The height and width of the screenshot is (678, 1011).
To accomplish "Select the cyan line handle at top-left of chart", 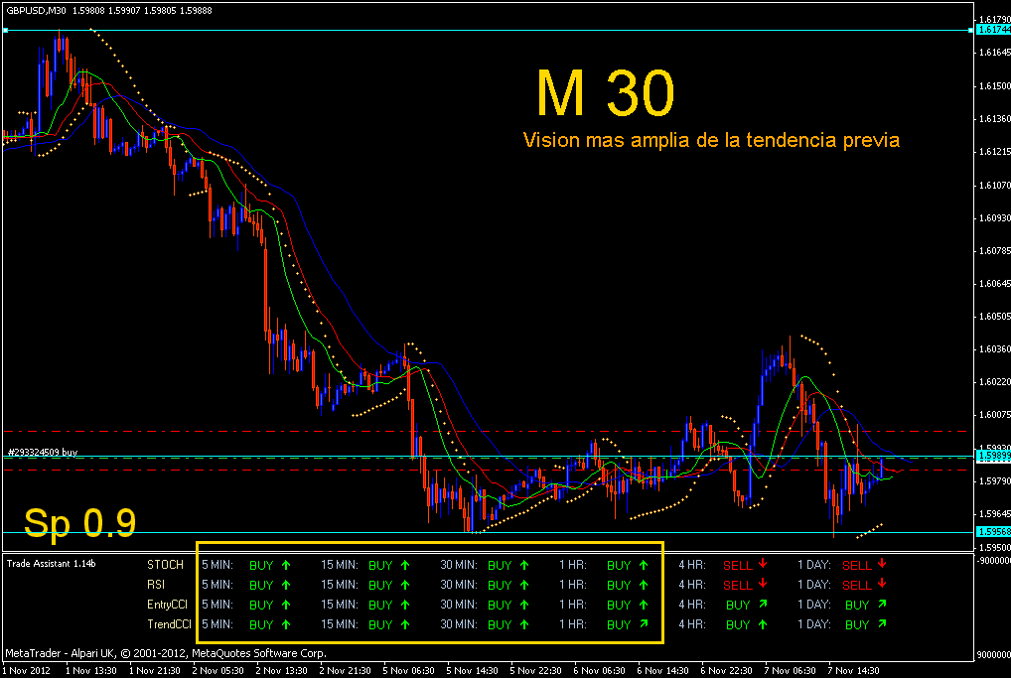I will 5,31.
